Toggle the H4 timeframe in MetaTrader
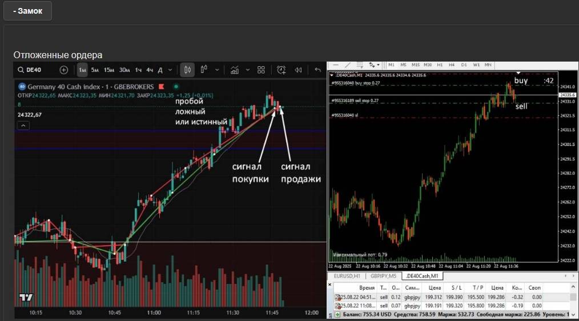Viewport: 579px width, 321px height. click(452, 65)
